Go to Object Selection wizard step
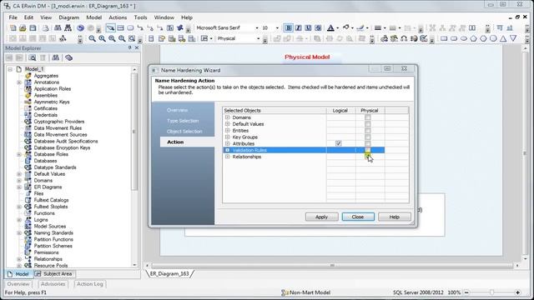This screenshot has width=534, height=300. click(184, 132)
